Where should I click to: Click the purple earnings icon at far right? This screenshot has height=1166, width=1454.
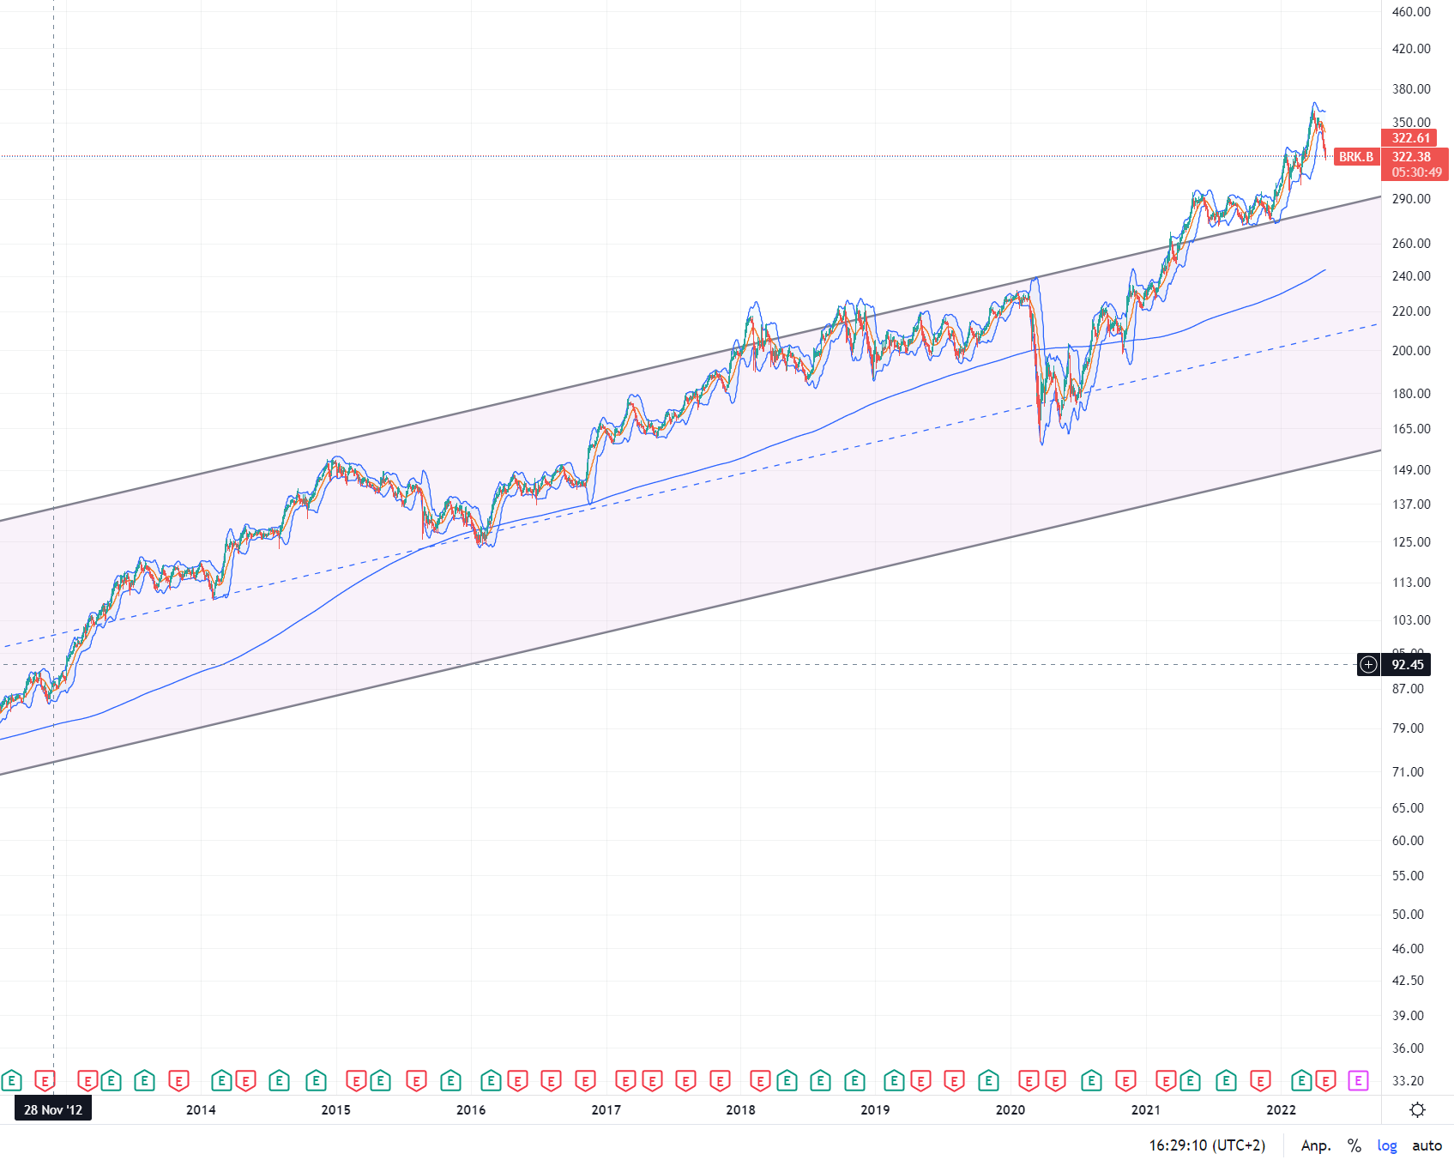tap(1358, 1081)
